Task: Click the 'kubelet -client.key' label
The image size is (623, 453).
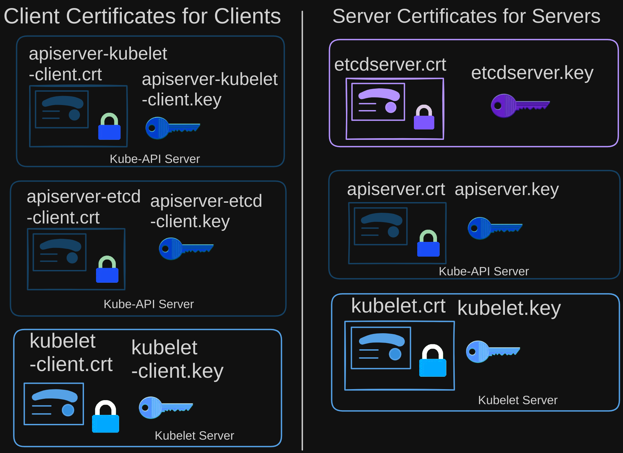Action: (x=177, y=359)
